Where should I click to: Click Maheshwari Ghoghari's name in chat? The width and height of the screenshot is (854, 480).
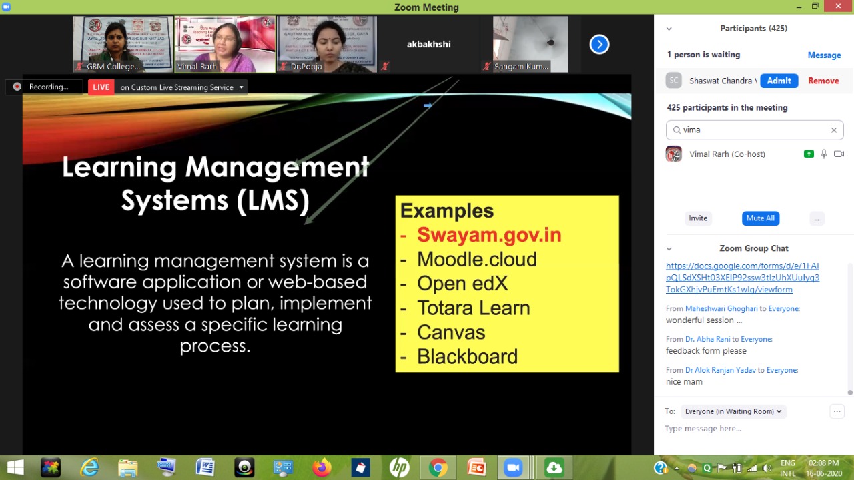723,308
